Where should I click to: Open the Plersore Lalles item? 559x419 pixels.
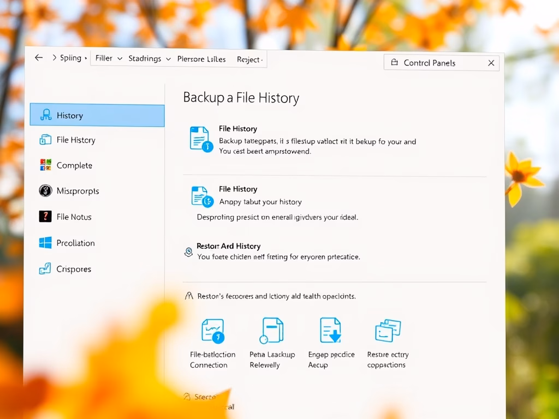(x=201, y=59)
